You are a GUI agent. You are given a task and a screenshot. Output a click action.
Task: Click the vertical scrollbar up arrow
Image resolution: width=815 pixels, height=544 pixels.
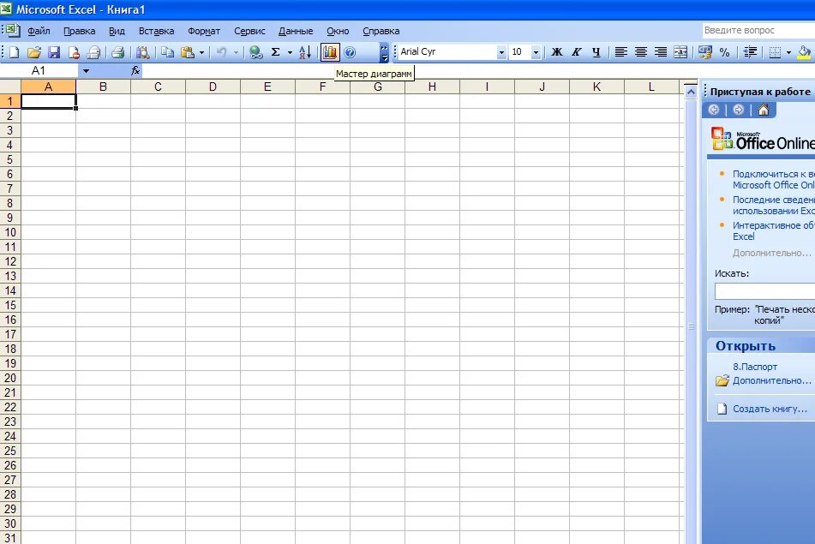point(691,92)
